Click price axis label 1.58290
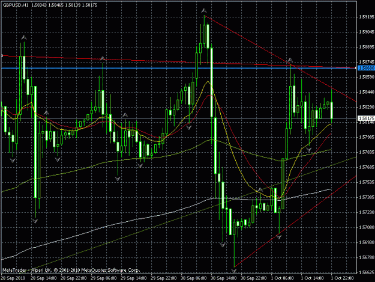 (366, 107)
